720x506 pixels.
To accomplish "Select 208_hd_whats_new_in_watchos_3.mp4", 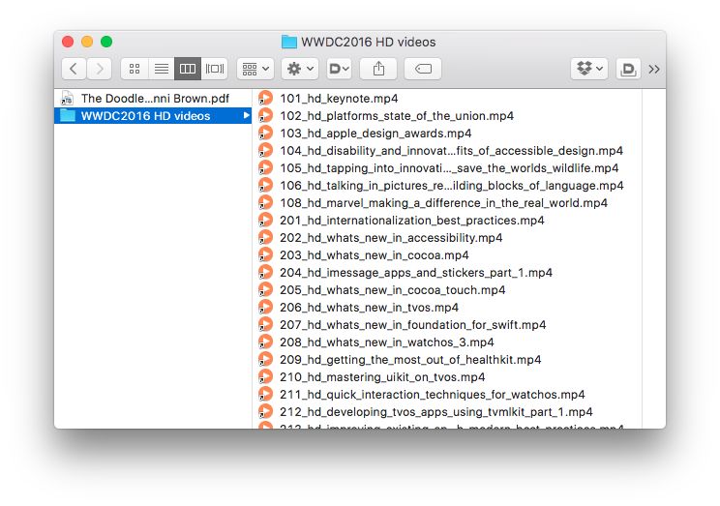I will [x=448, y=342].
